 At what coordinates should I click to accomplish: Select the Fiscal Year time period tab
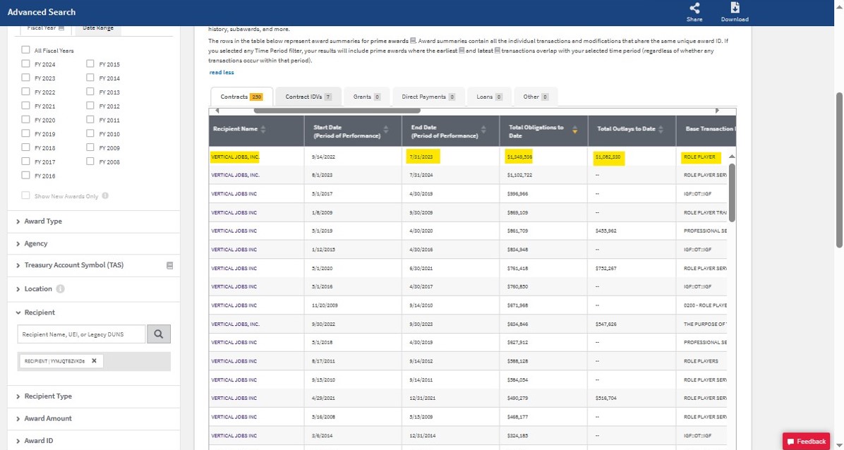click(x=46, y=28)
